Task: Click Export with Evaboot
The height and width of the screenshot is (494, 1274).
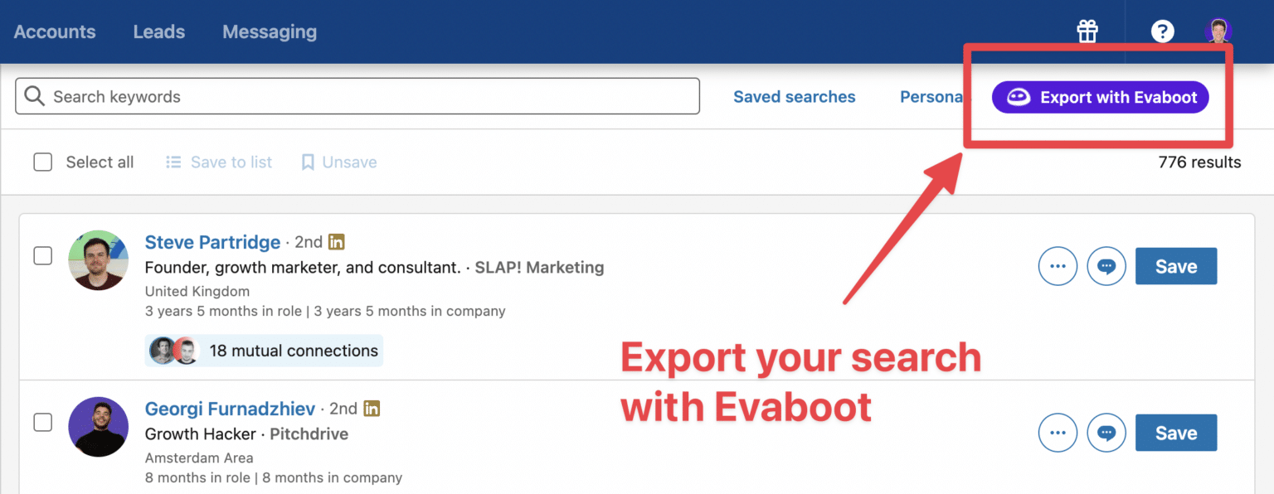Action: click(1100, 97)
